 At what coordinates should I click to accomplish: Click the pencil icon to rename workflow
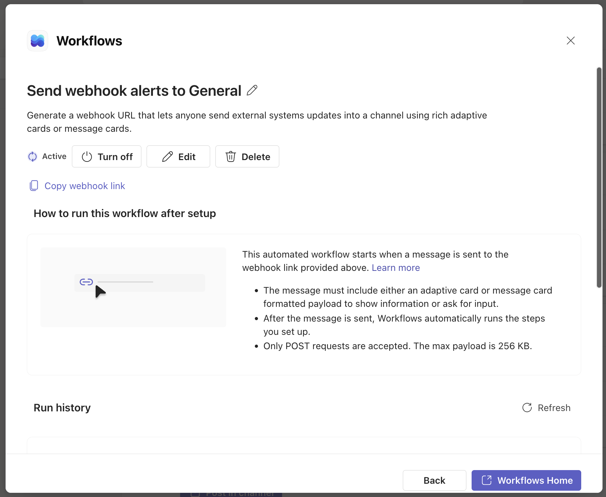pyautogui.click(x=252, y=91)
